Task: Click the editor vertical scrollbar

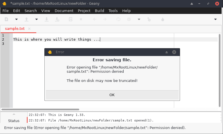Action: (220, 70)
